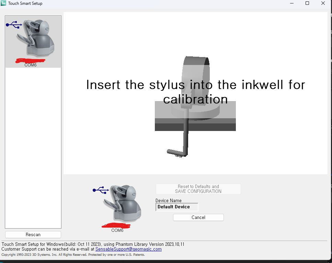
Task: Click the Touch Smart Setup title bar icon
Action: [3, 3]
